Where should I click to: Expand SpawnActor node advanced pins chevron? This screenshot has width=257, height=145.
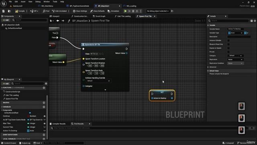pyautogui.click(x=105, y=90)
